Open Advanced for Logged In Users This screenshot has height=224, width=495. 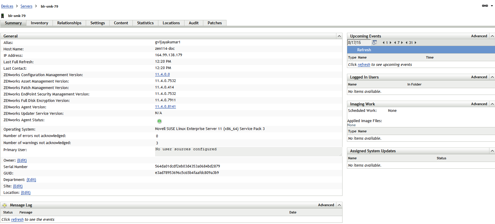tap(479, 77)
